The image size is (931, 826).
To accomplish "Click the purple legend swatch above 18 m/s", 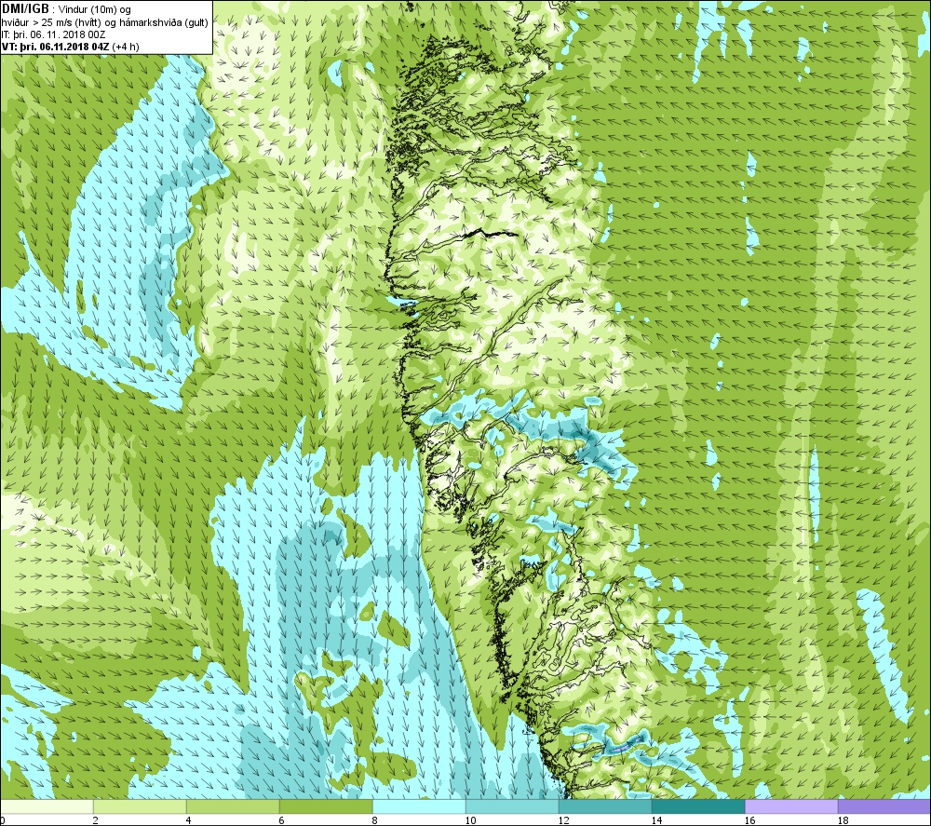I will (884, 806).
